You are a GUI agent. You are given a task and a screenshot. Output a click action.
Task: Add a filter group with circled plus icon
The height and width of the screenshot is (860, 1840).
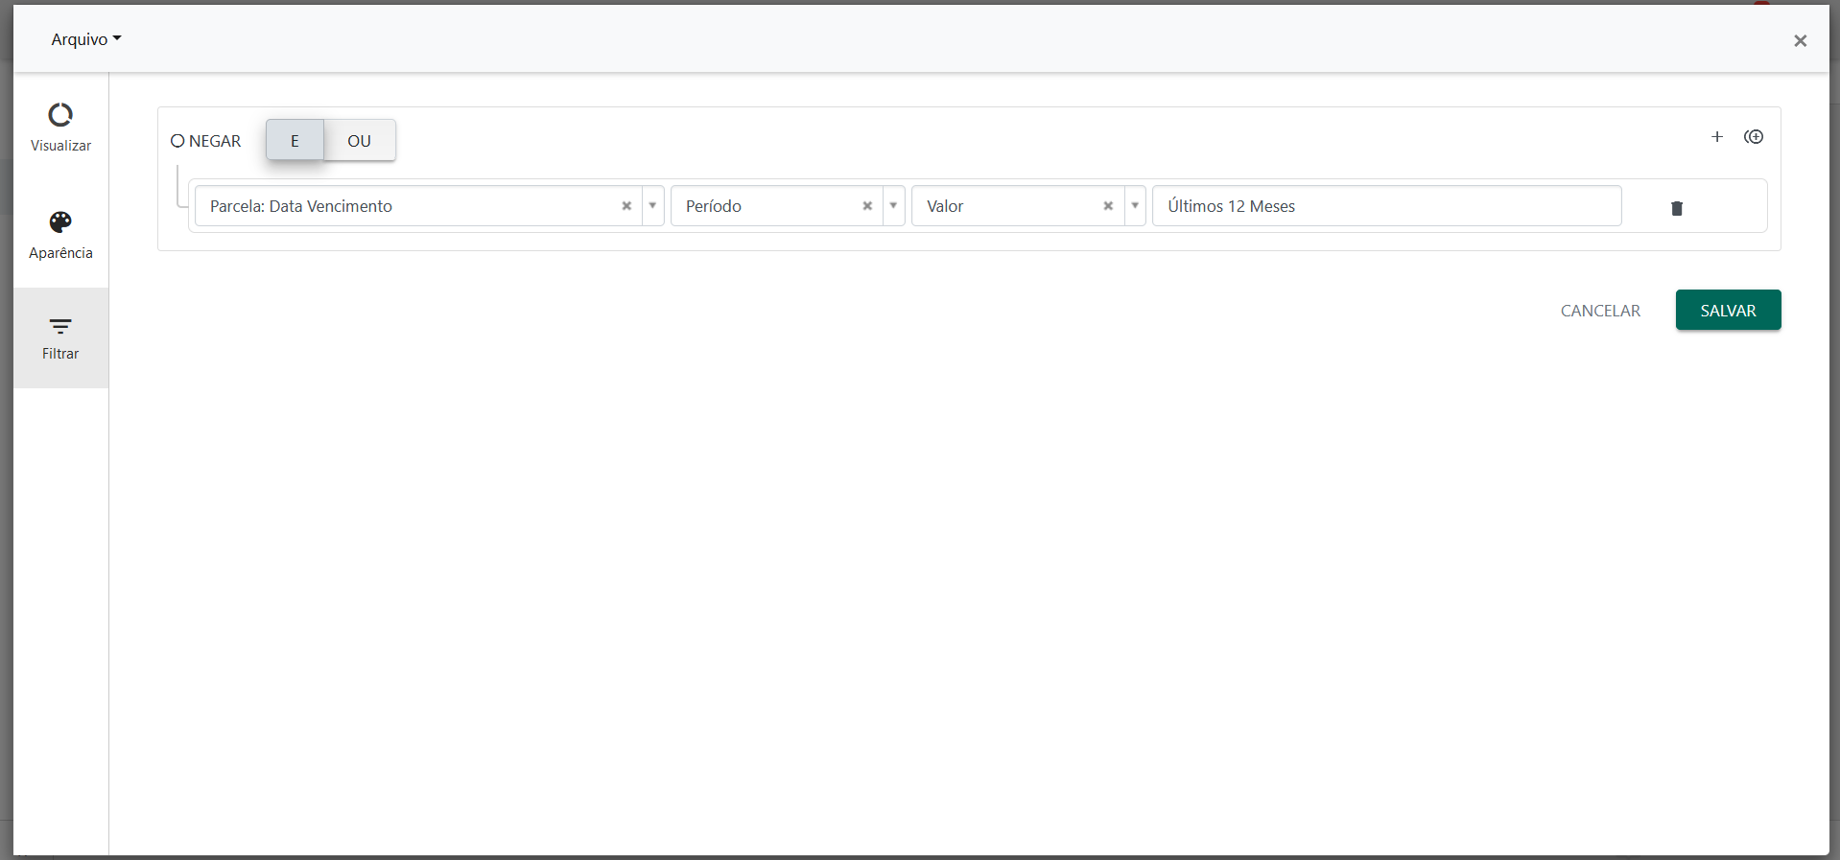pyautogui.click(x=1754, y=137)
